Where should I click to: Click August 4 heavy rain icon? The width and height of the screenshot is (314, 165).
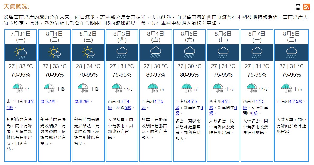[x=156, y=52]
